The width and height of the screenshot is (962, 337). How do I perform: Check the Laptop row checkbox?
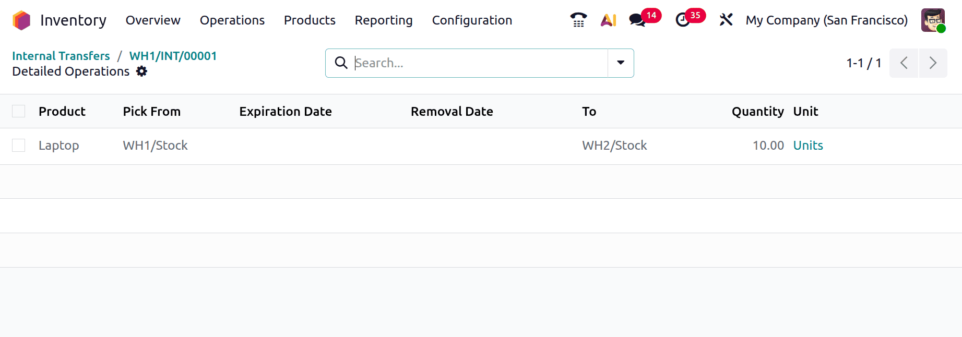tap(19, 146)
